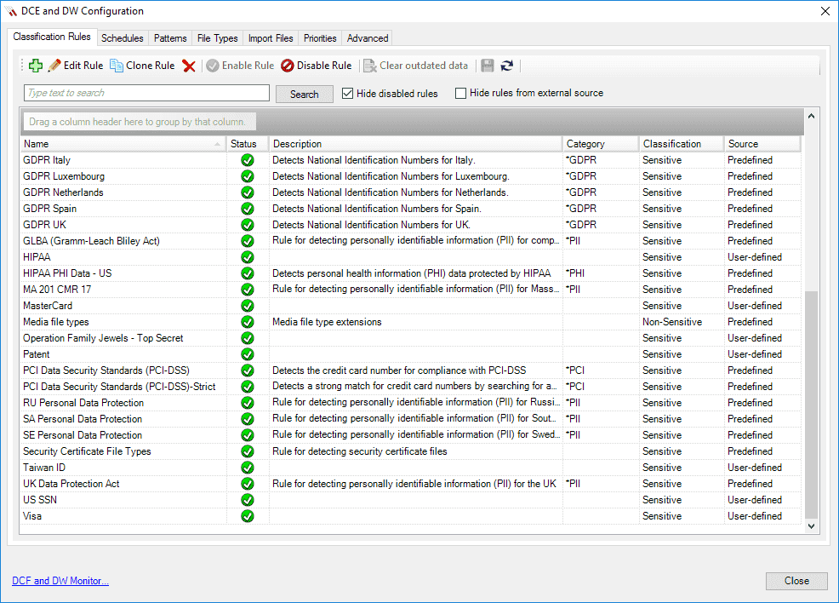Sort by the Source column header

click(x=762, y=144)
